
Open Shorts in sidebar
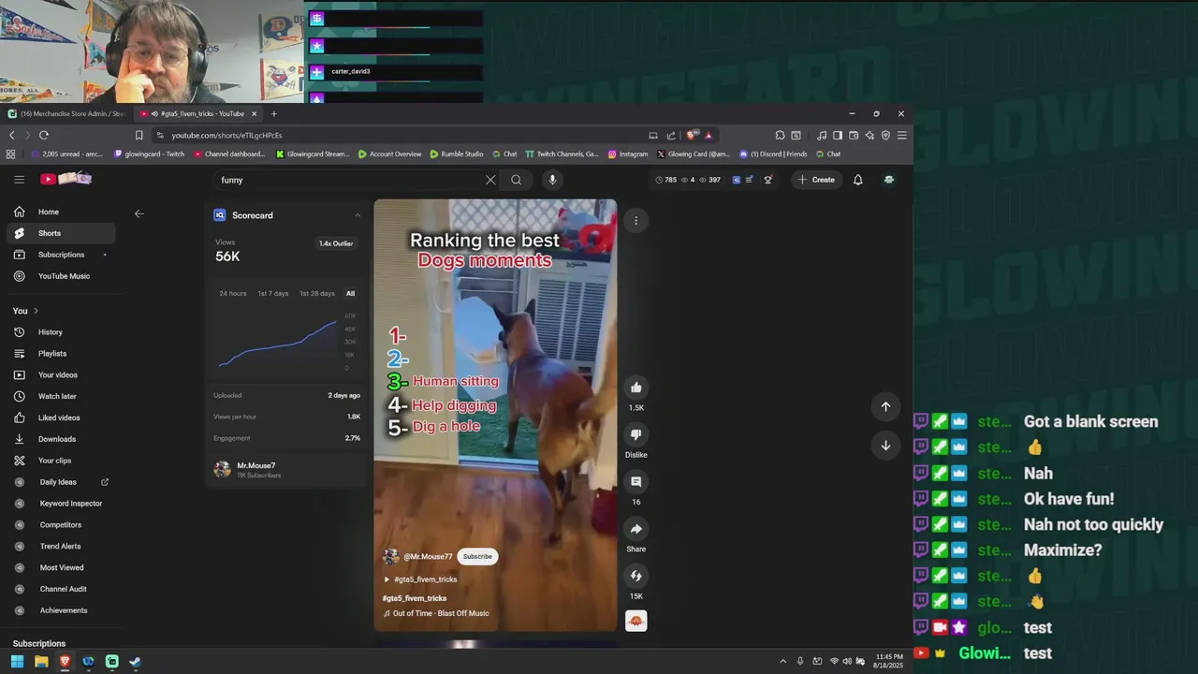coord(62,233)
